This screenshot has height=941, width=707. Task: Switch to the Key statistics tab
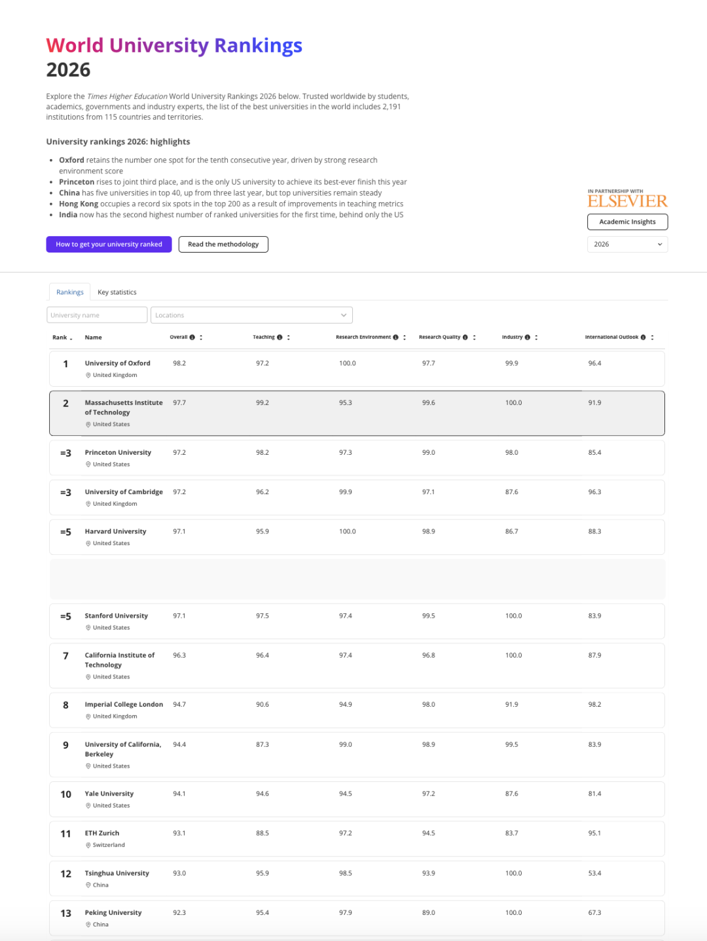tap(117, 293)
